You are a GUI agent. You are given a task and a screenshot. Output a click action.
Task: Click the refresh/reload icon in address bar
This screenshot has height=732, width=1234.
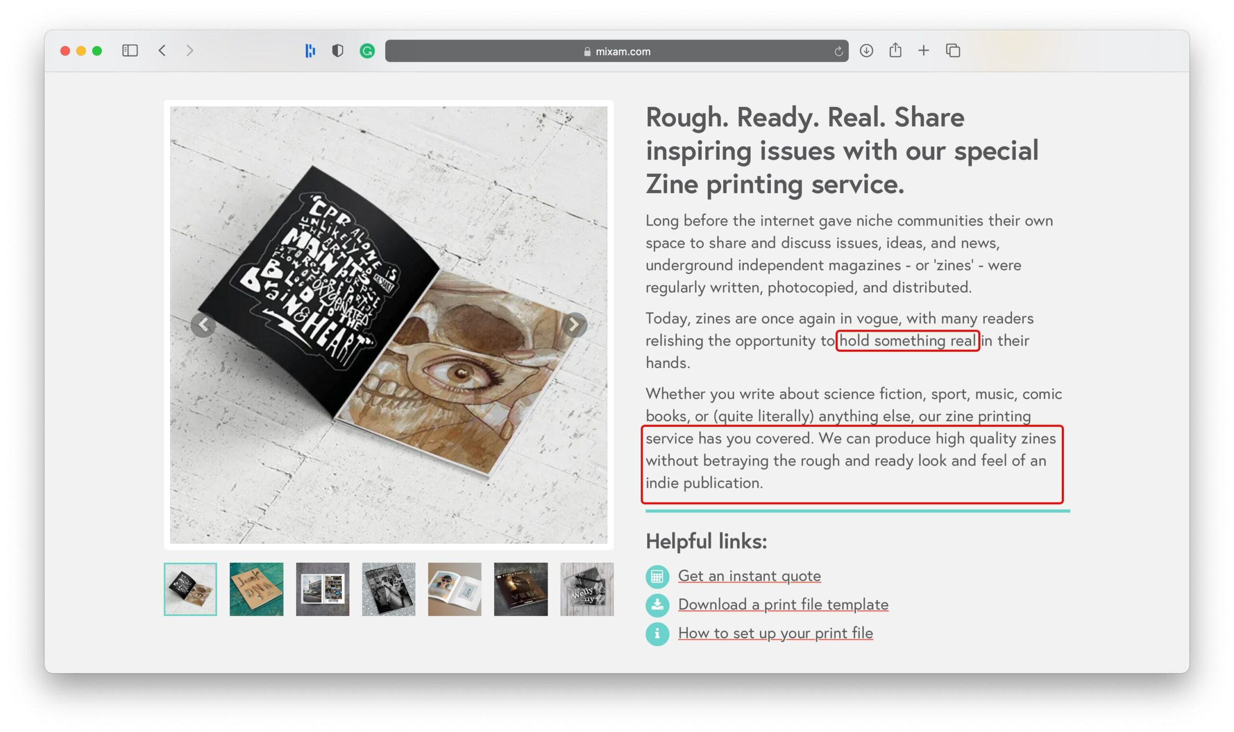[837, 51]
